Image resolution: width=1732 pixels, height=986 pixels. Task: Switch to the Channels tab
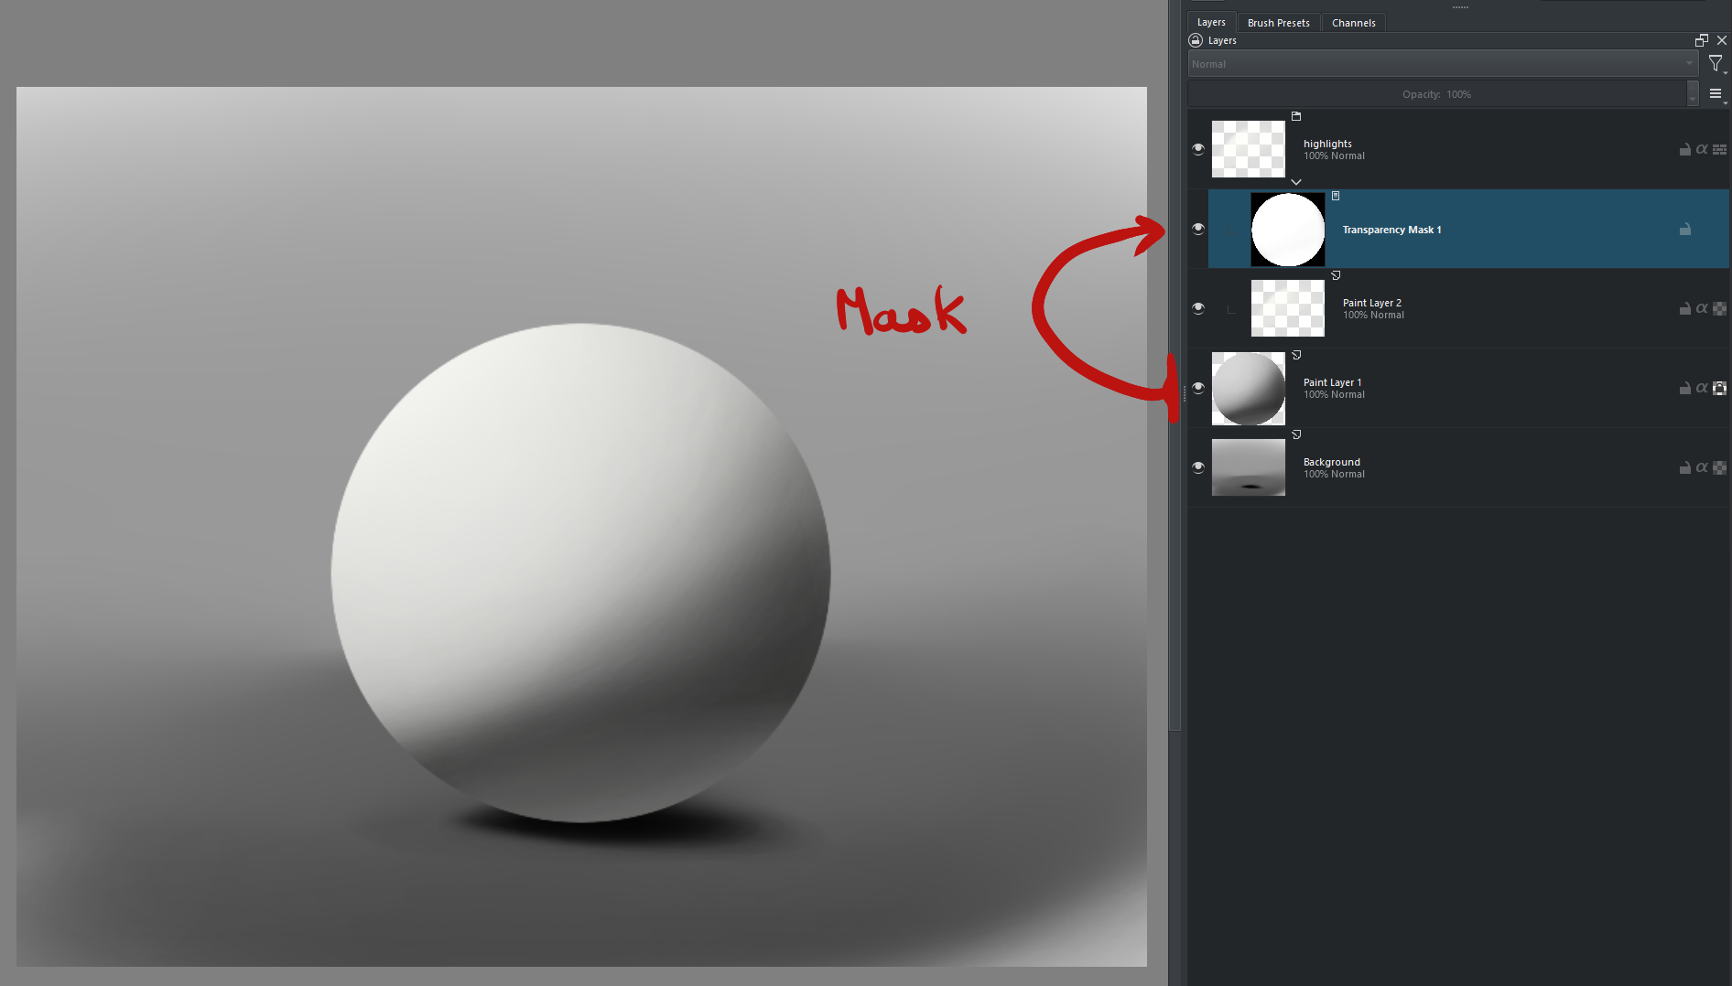[1353, 22]
